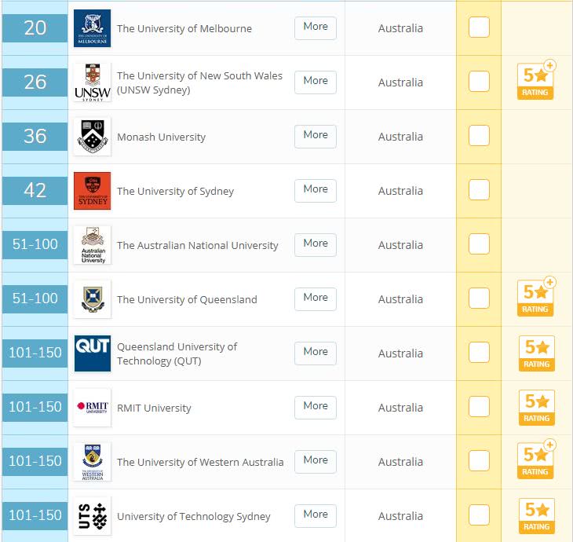Click More for The University of Queensland

click(x=316, y=298)
